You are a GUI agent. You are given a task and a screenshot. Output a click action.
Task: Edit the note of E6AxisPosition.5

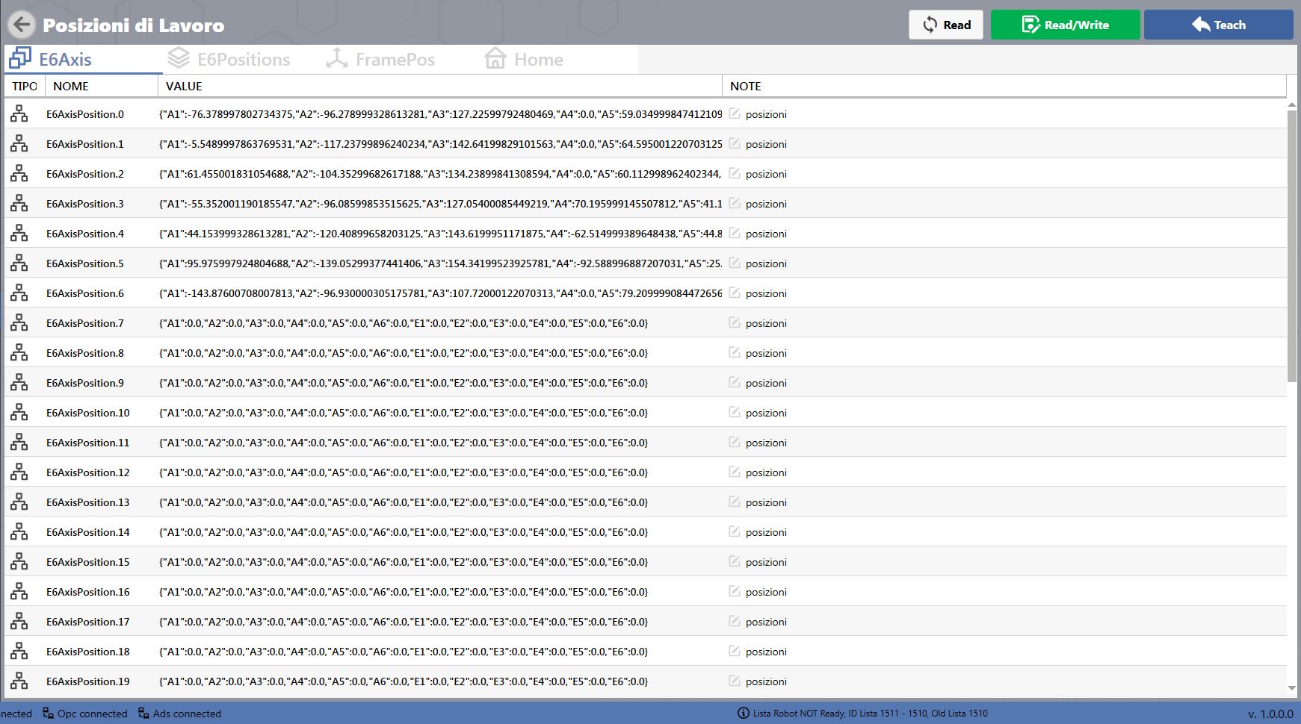735,263
